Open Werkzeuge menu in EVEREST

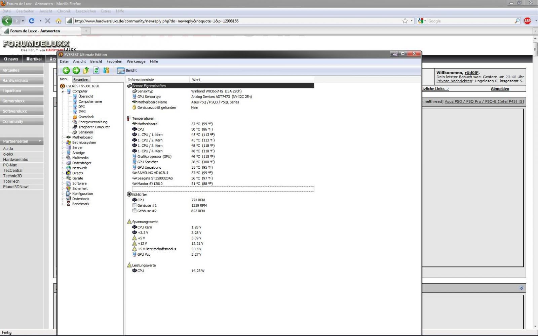coord(136,61)
